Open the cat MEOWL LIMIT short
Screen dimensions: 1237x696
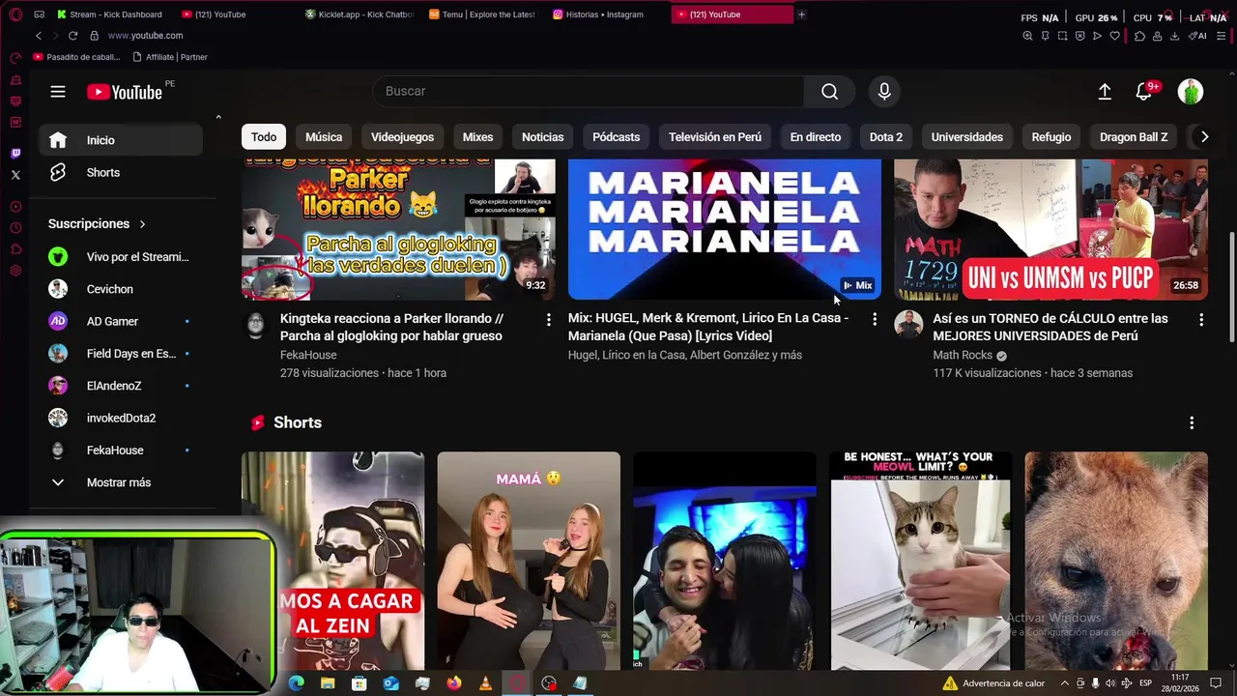coord(920,561)
